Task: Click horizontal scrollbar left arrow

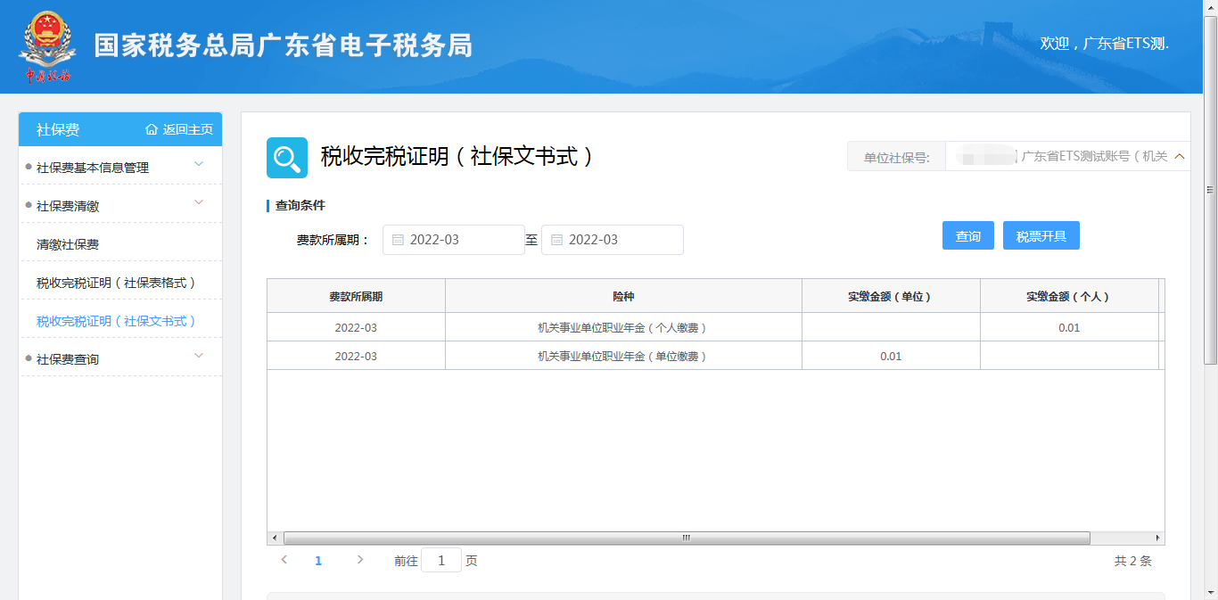Action: (x=275, y=538)
